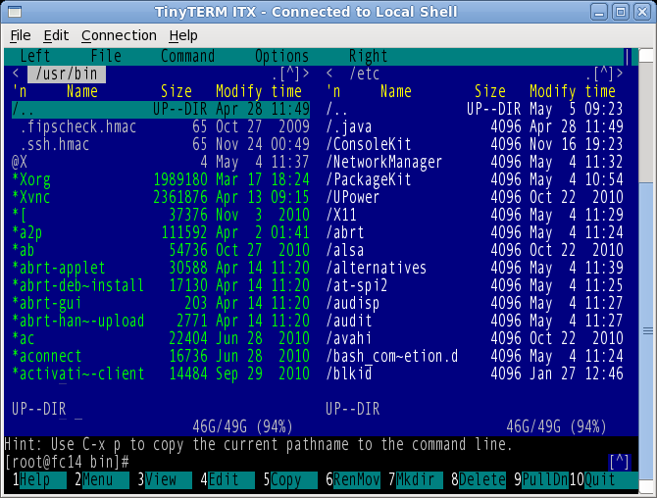Image resolution: width=657 pixels, height=498 pixels.
Task: Select /alternatives directory
Action: click(475, 268)
